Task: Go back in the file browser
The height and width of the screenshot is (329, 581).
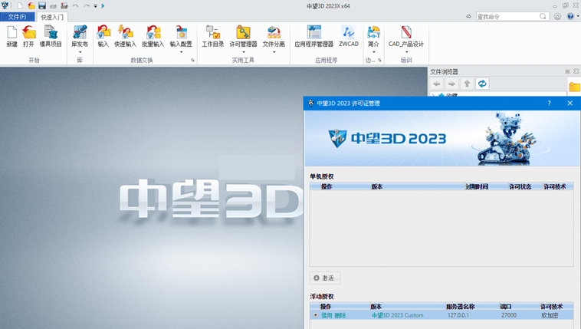Action: point(437,84)
